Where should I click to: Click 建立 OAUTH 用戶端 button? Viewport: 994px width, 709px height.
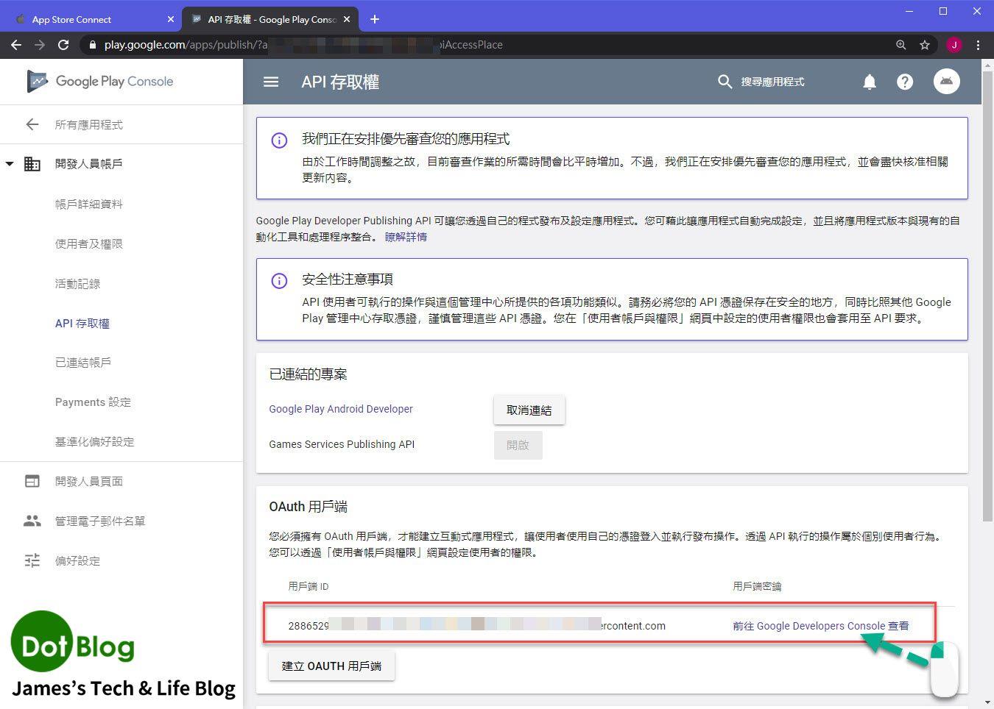[x=331, y=666]
